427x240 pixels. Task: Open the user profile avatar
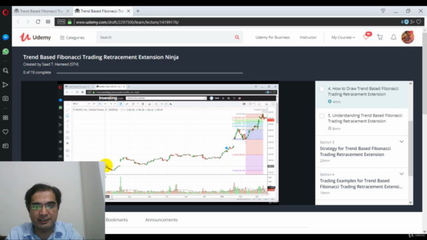(x=408, y=37)
